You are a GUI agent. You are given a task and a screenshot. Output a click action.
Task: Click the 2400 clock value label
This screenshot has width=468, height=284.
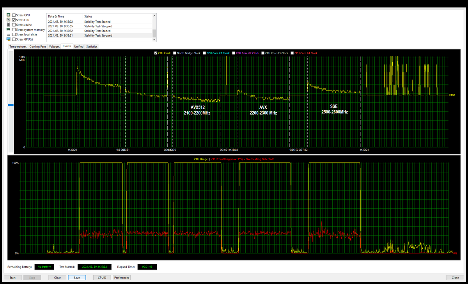click(452, 95)
